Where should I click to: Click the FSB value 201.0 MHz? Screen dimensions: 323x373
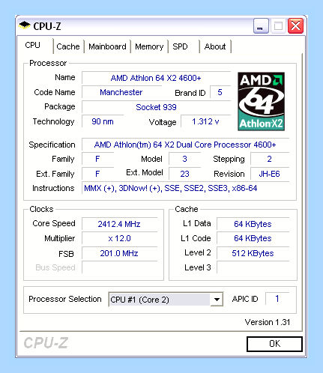point(119,253)
